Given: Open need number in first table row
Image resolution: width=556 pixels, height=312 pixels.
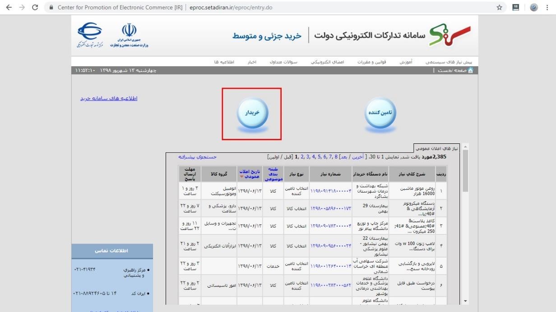Looking at the screenshot, I should tap(331, 191).
